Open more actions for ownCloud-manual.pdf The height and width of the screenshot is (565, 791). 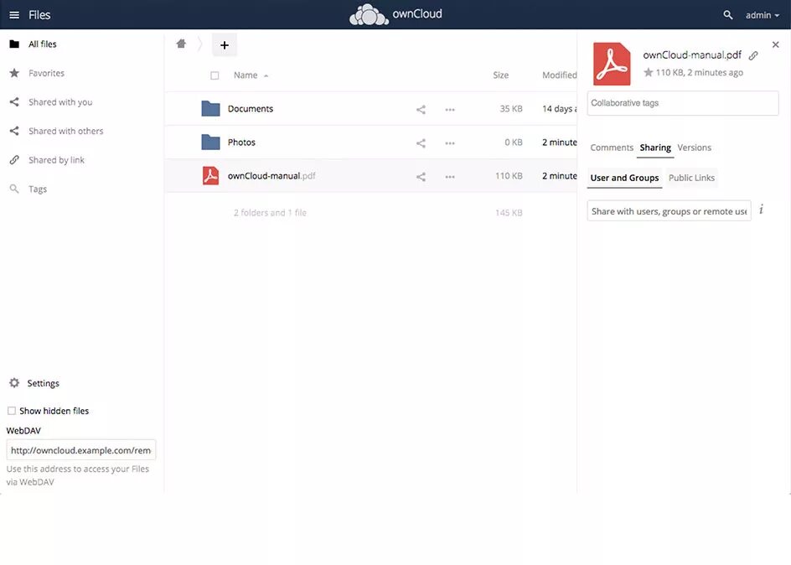450,177
